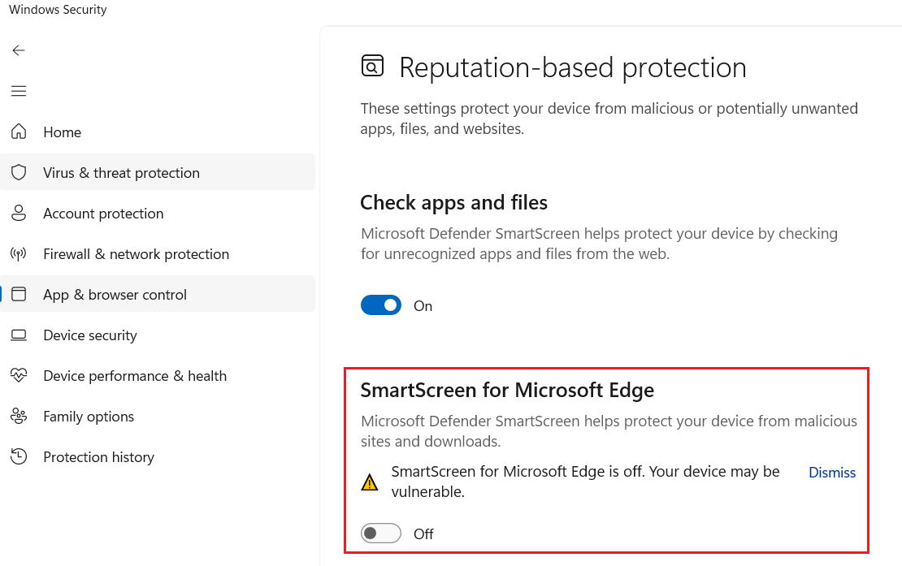Click the 'Off' toggle label
The width and height of the screenshot is (902, 566).
(423, 534)
